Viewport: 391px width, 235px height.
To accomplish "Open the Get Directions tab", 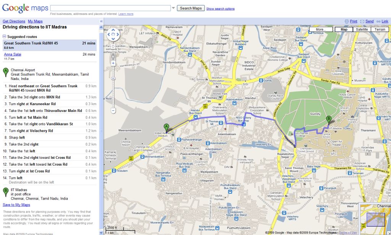I will pos(14,21).
